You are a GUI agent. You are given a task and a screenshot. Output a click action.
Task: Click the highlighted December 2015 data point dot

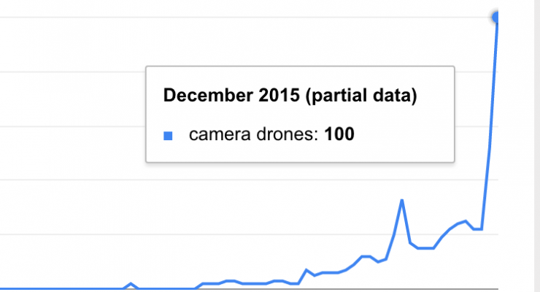495,18
